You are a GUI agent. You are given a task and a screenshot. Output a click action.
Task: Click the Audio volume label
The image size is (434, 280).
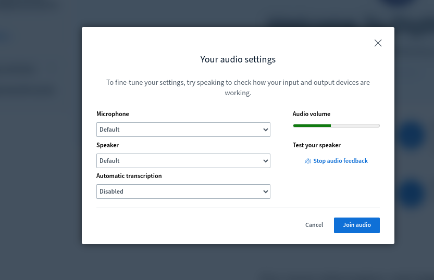click(x=311, y=114)
